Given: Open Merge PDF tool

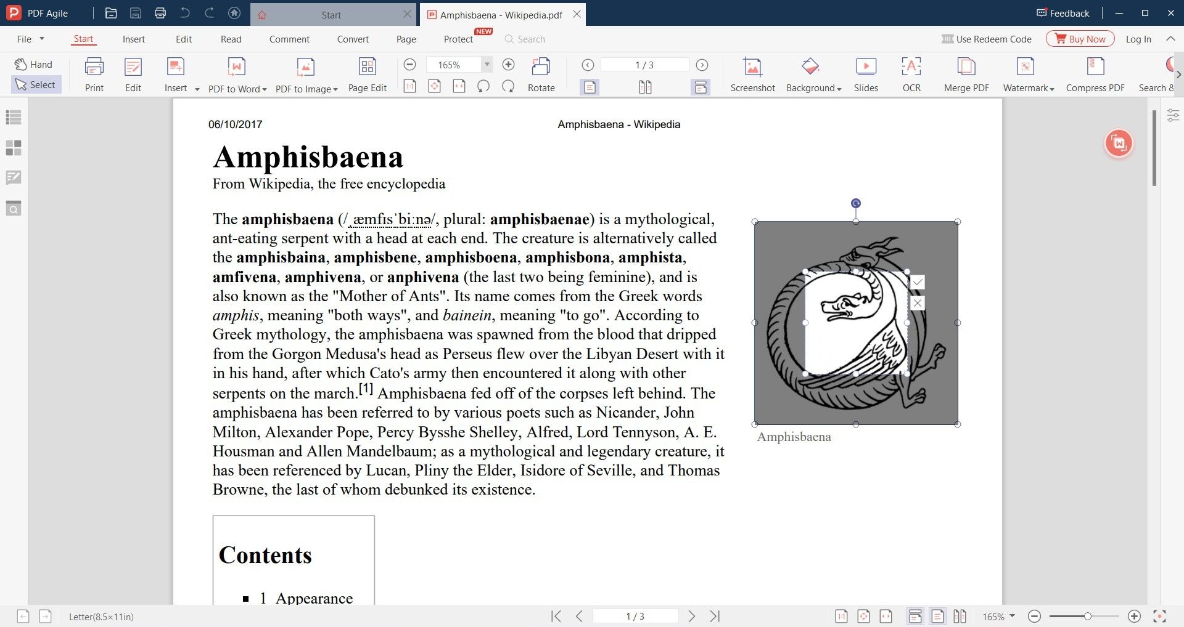Looking at the screenshot, I should tap(966, 75).
